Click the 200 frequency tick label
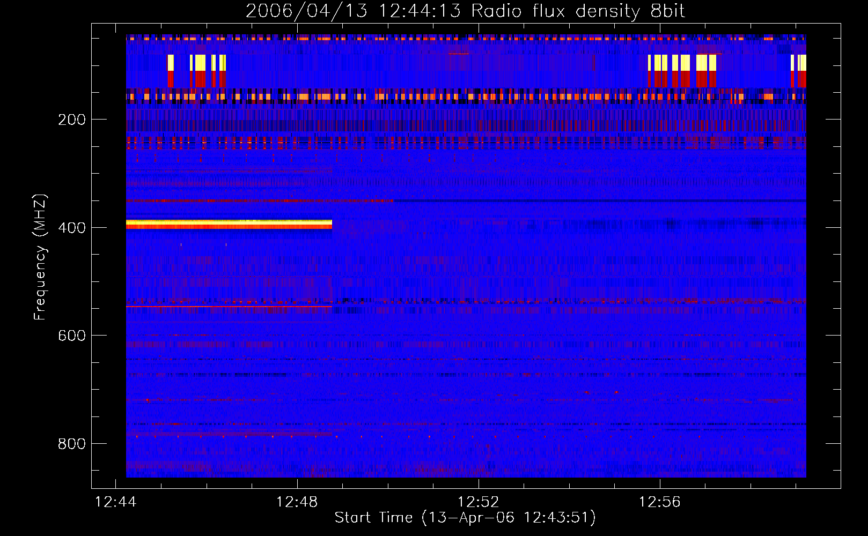 click(72, 120)
